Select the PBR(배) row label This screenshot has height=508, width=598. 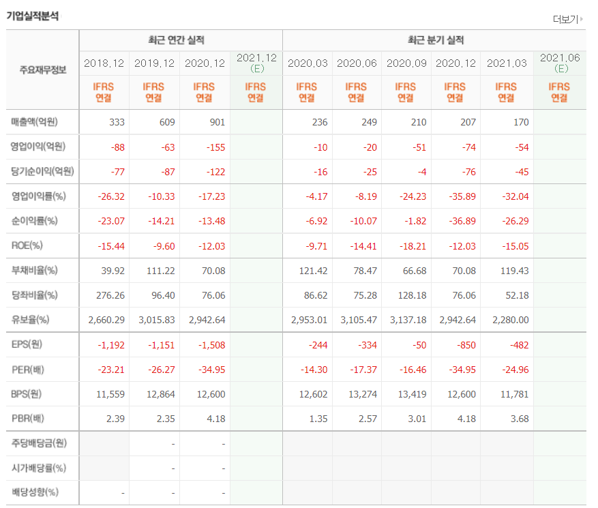pos(28,419)
